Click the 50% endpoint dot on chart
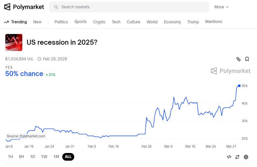257x167 pixels. click(x=239, y=86)
